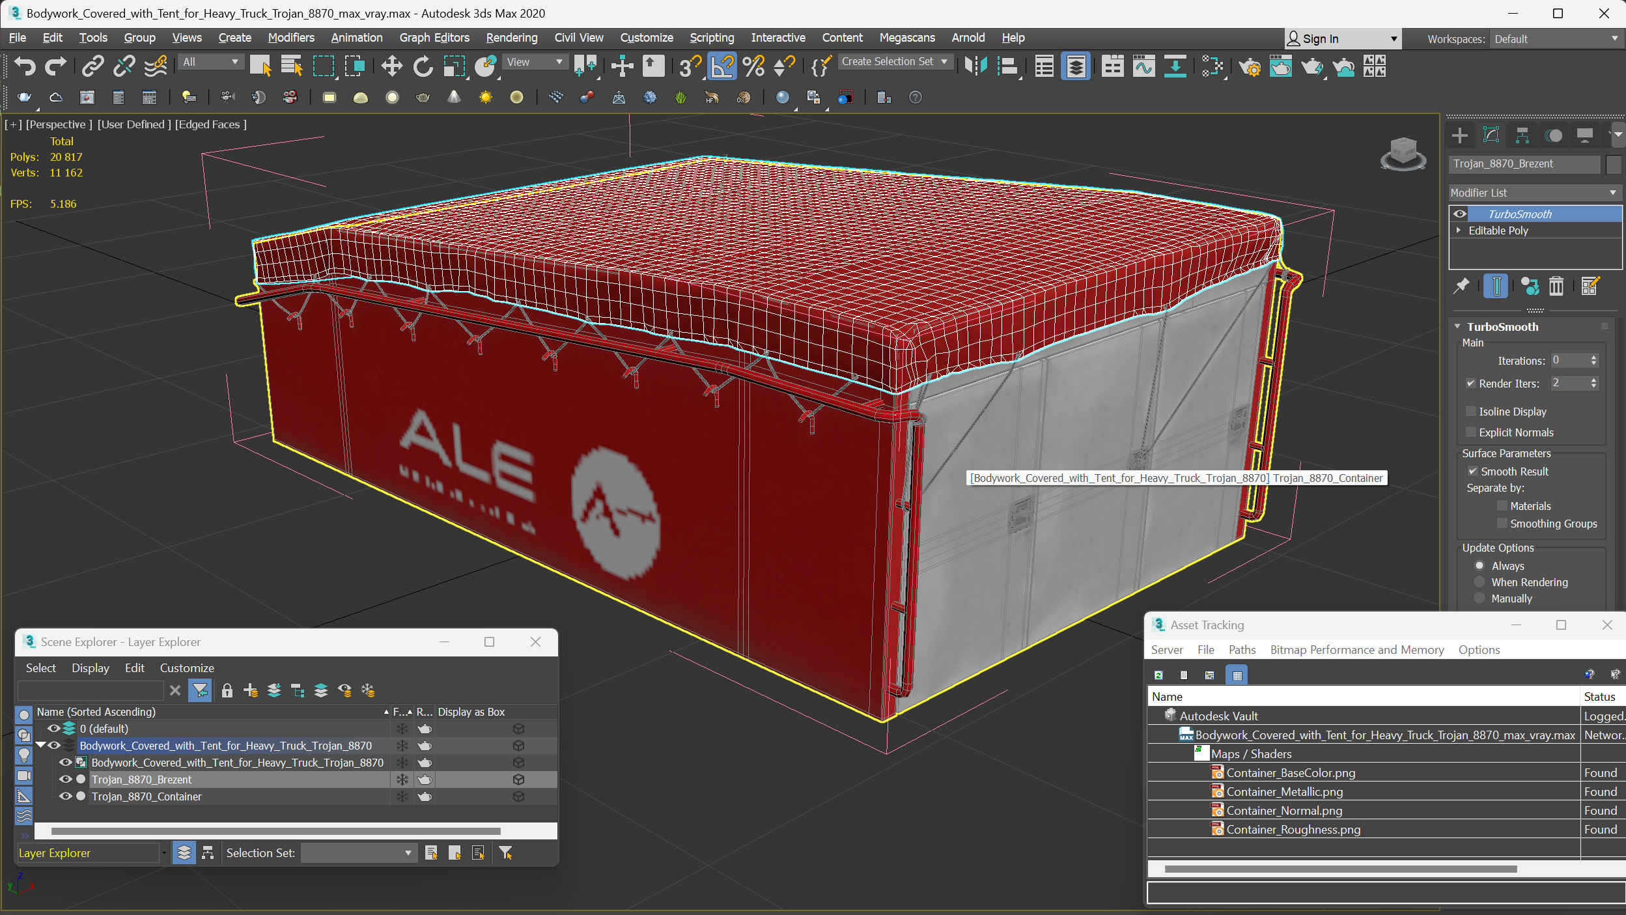1626x915 pixels.
Task: Activate the Select and Rotate tool
Action: point(423,66)
